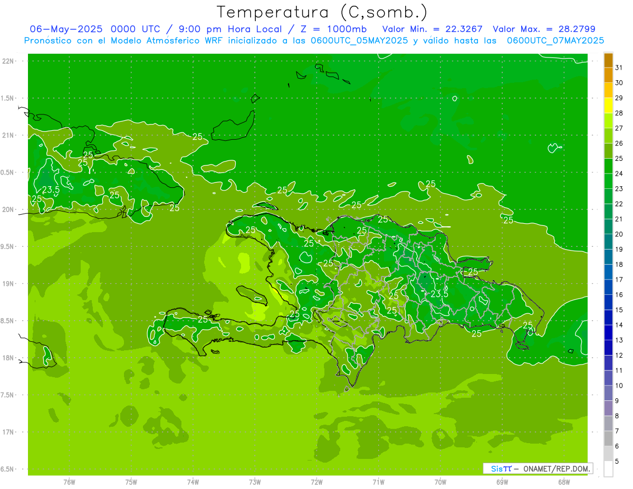Click the 20 value on the color scale
Image resolution: width=633 pixels, height=489 pixels.
[x=619, y=234]
